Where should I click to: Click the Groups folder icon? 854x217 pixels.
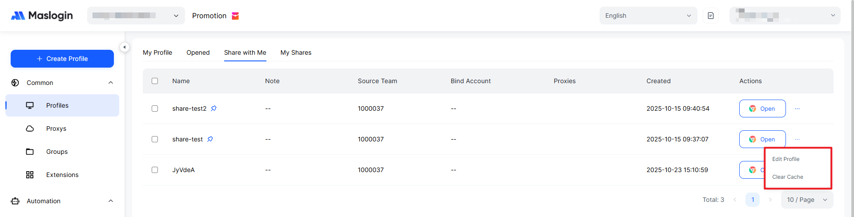tap(30, 152)
